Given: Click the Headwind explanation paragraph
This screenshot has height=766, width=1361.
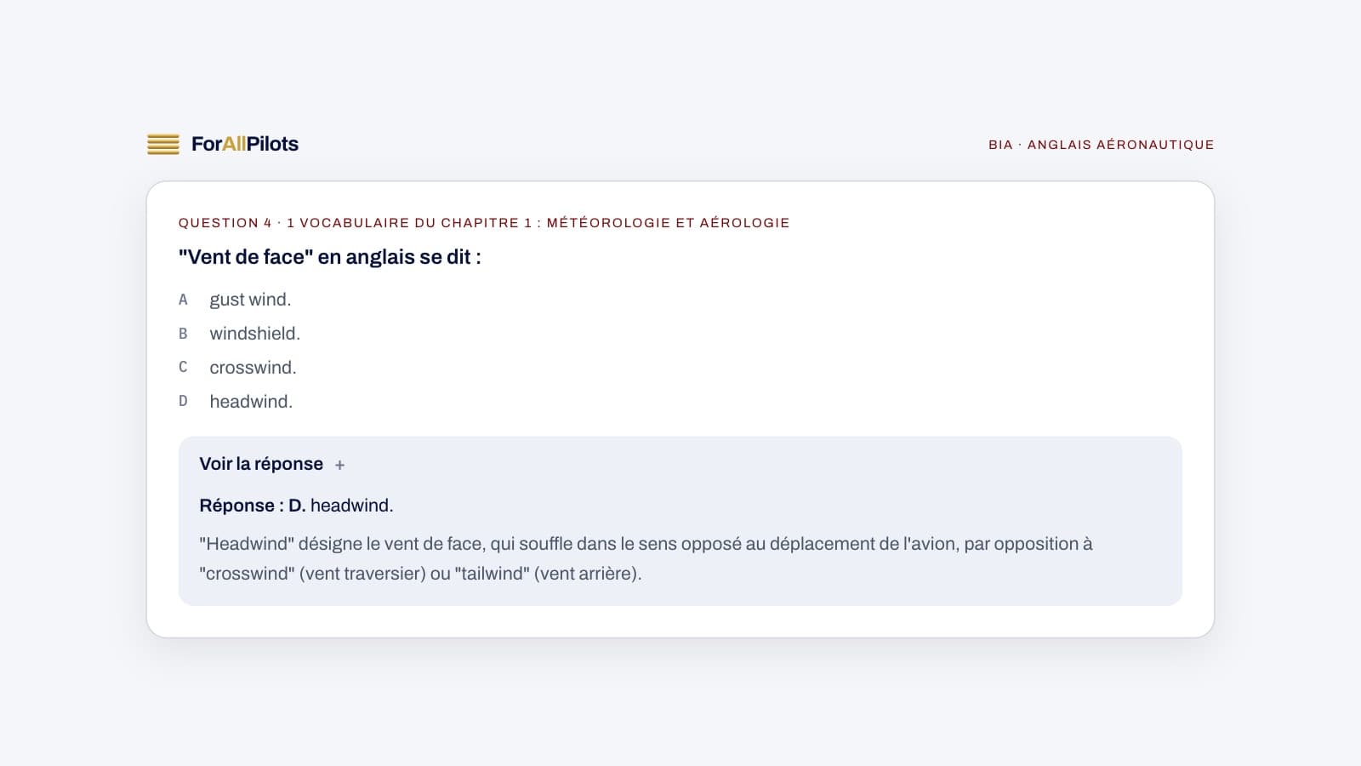Looking at the screenshot, I should pos(646,558).
